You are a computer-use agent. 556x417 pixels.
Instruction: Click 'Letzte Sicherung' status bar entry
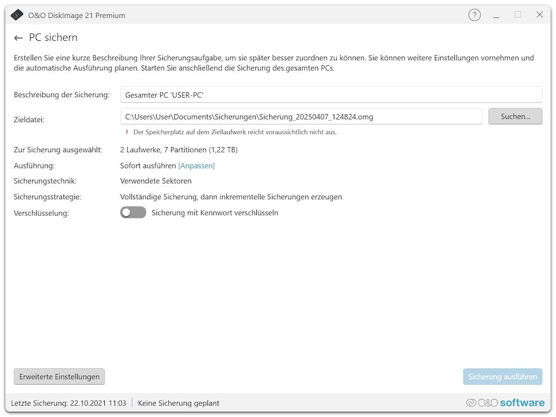coord(68,403)
